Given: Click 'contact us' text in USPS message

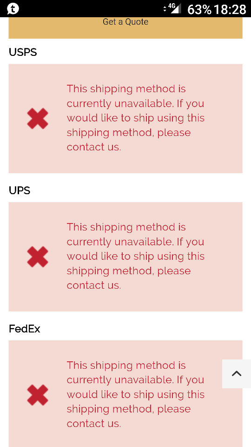Looking at the screenshot, I should point(93,147).
